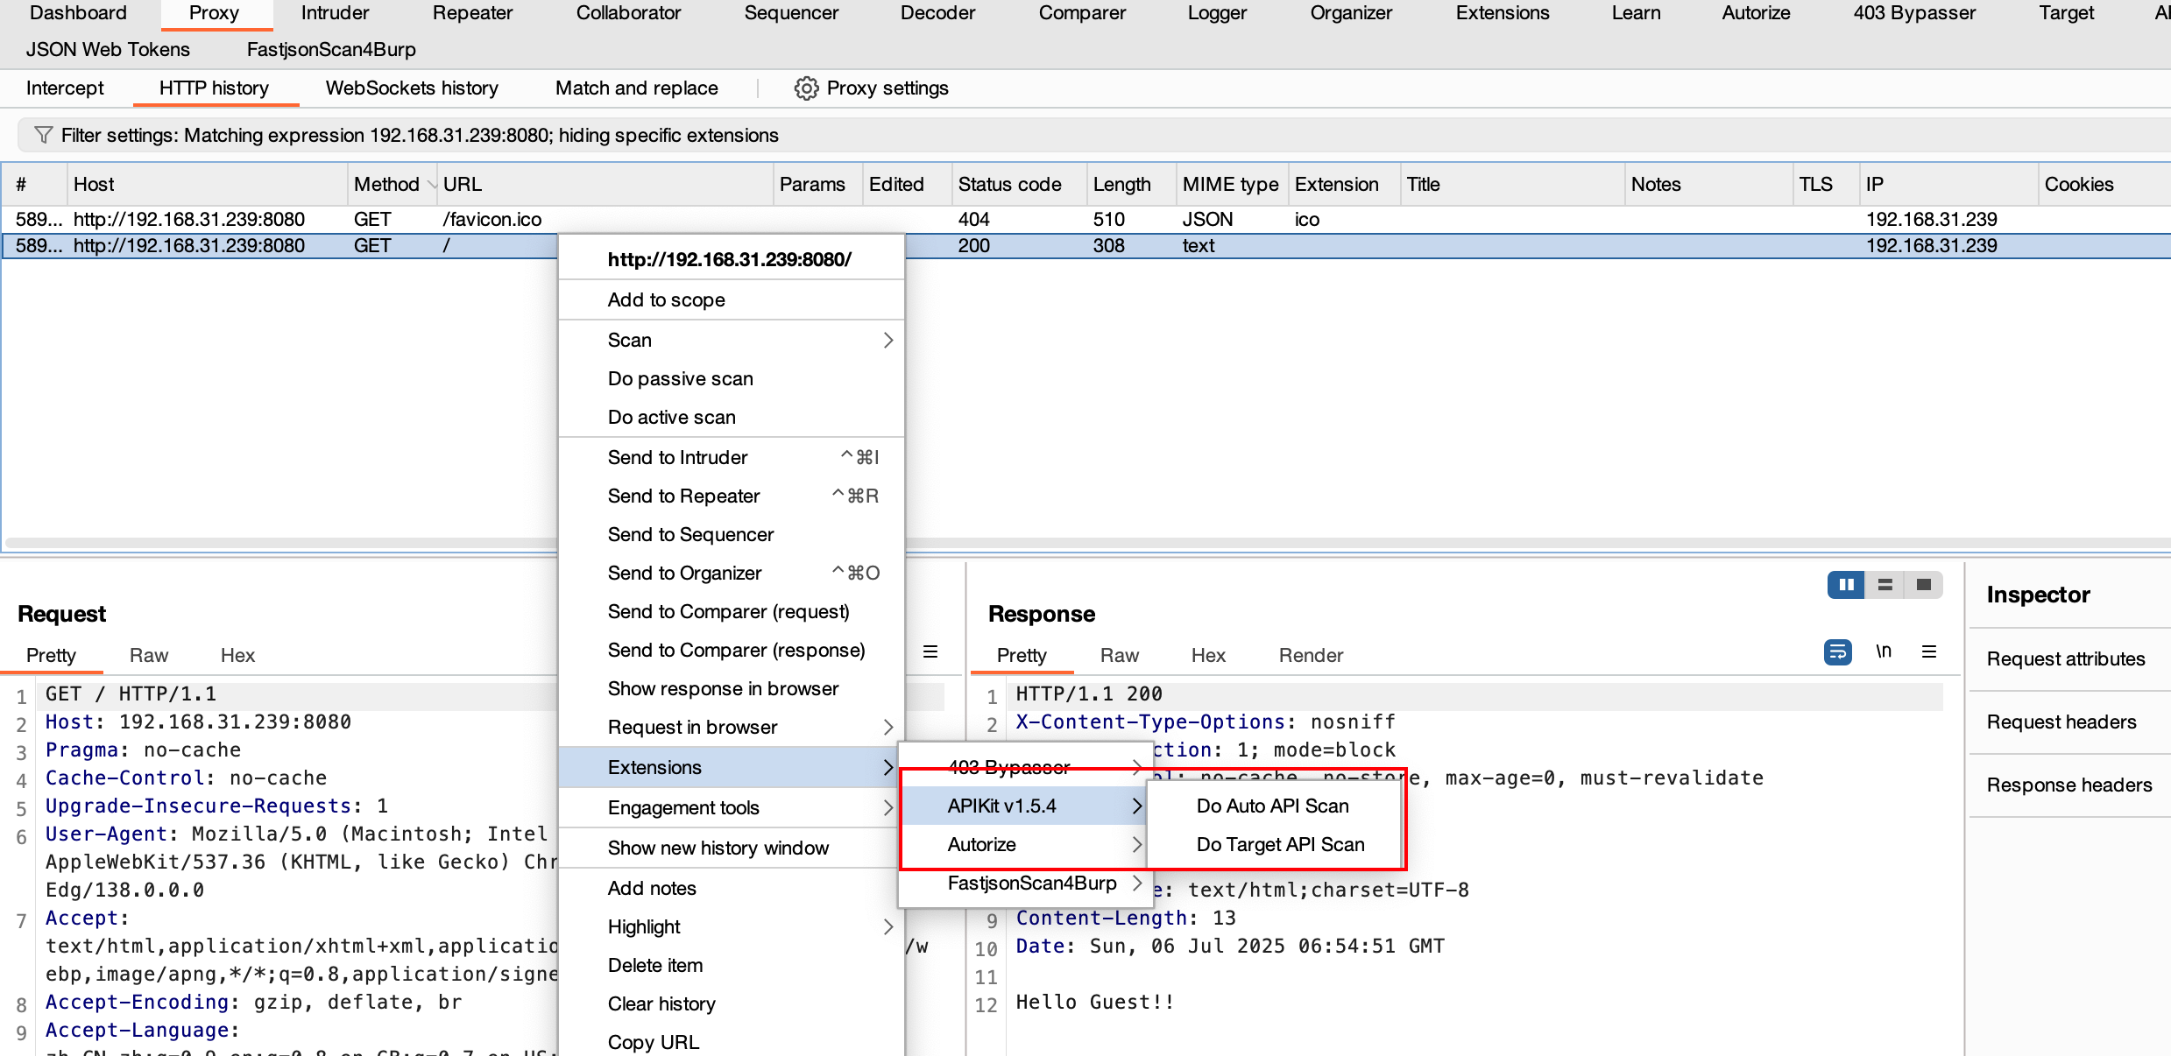2171x1056 pixels.
Task: Switch Request view to Raw
Action: point(148,655)
